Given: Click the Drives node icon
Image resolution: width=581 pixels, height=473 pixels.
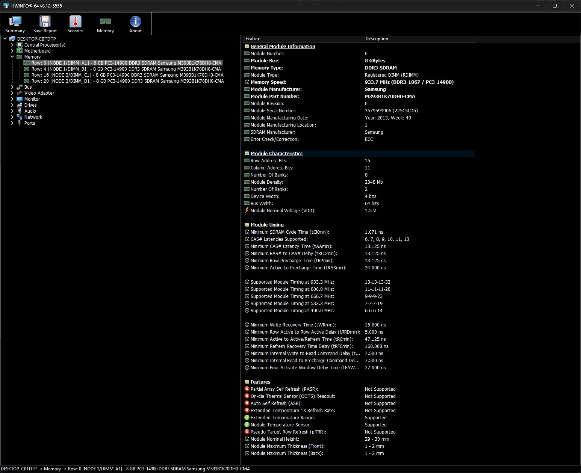Looking at the screenshot, I should [20, 105].
